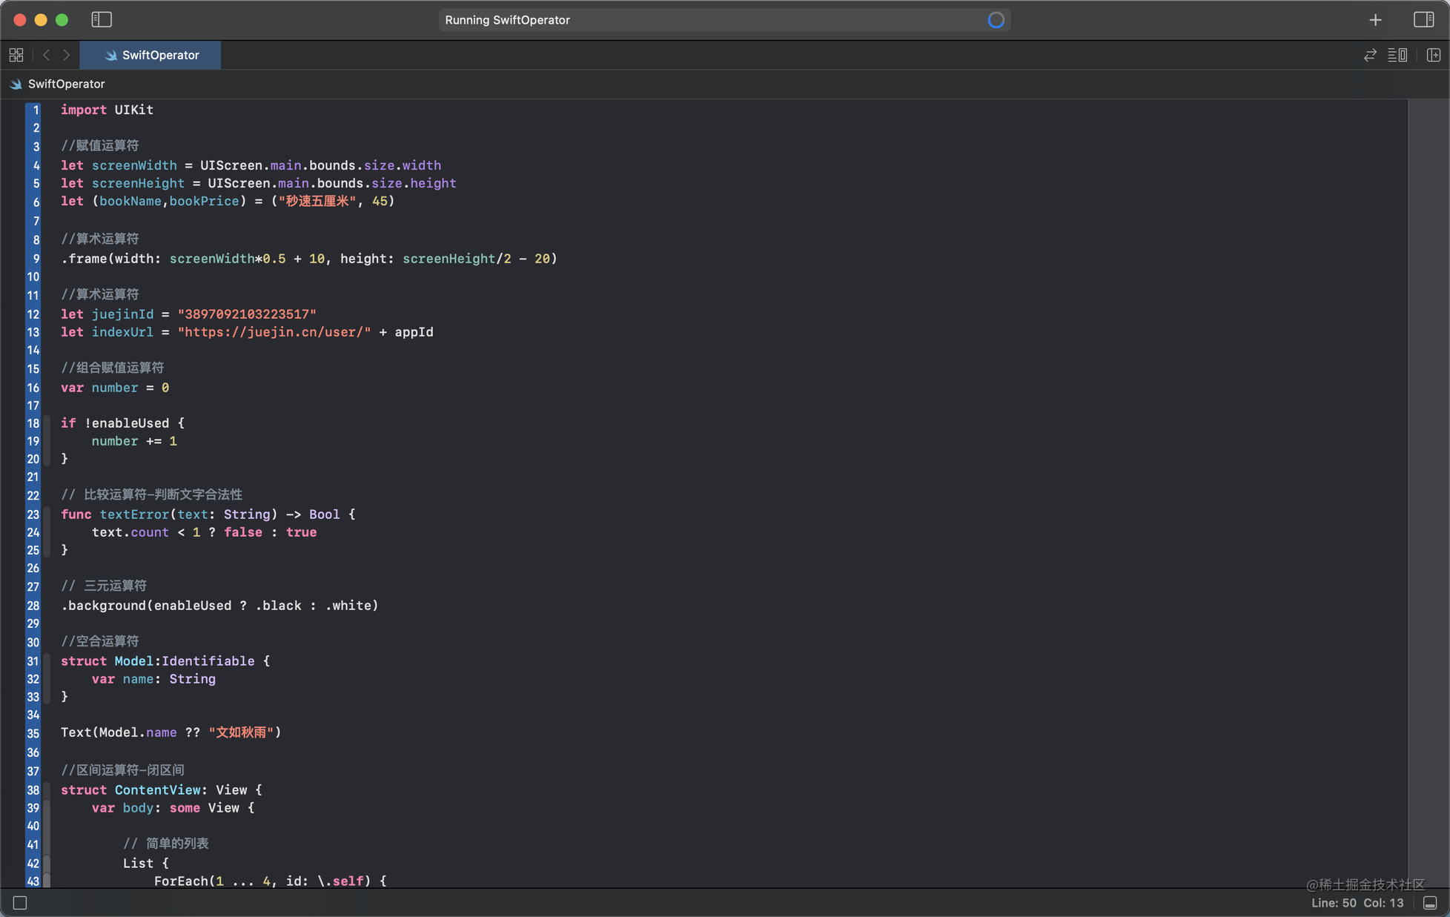Click the string "3897092103223517"
Screen dimensions: 1450x917
247,314
